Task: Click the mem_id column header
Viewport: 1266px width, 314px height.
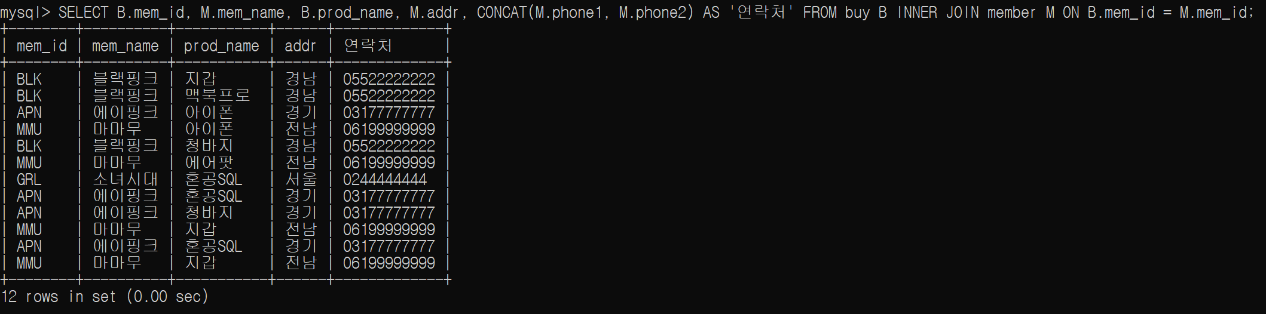Action: [42, 46]
